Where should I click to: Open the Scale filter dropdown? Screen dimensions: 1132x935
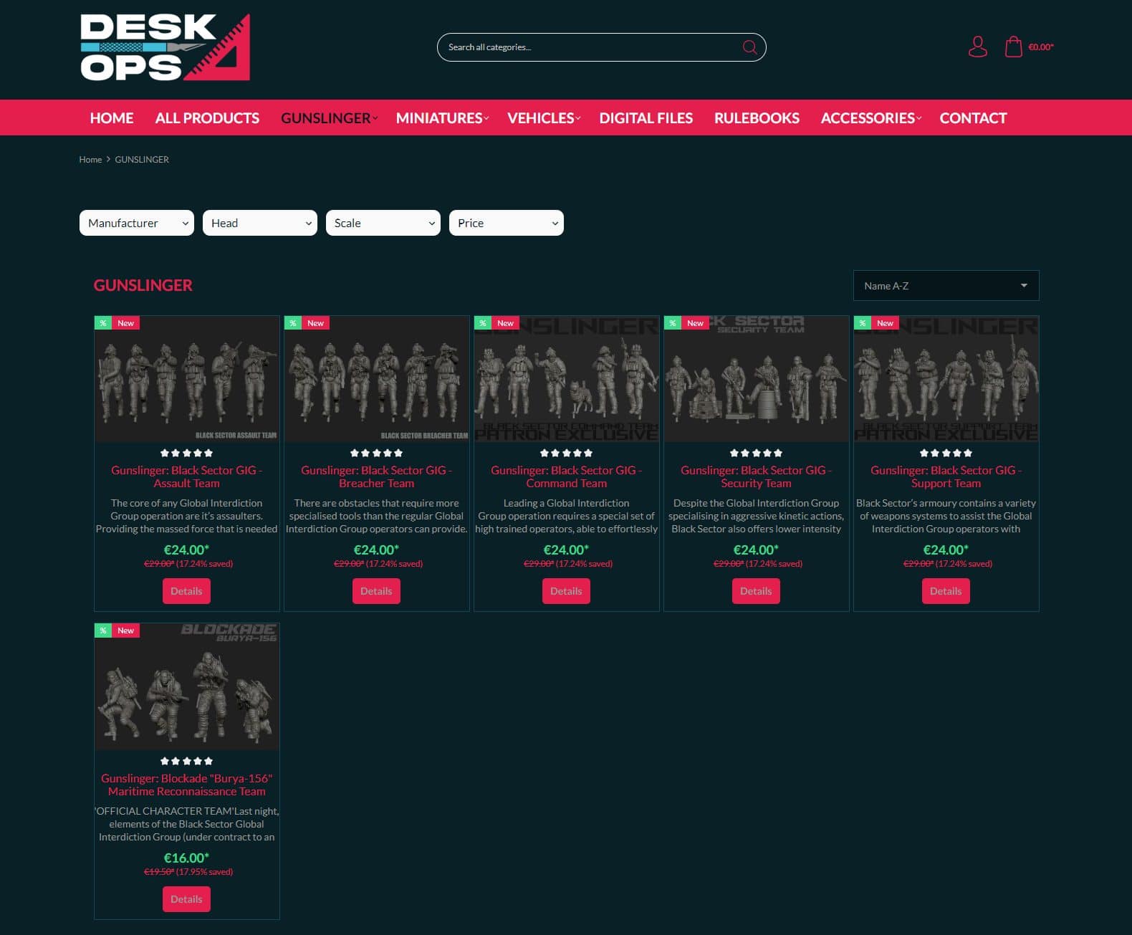click(x=383, y=223)
